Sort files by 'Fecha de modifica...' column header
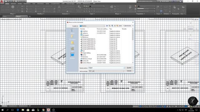200x112 pixels. point(102,29)
